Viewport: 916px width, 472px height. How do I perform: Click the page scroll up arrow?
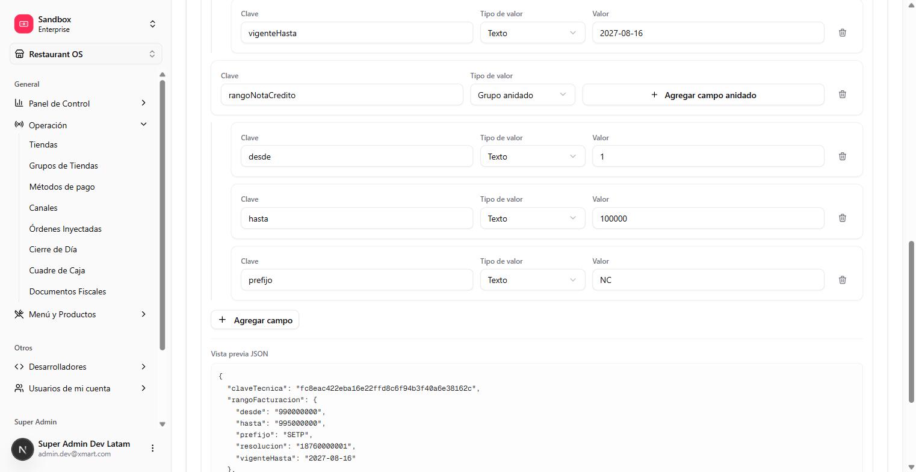point(911,4)
